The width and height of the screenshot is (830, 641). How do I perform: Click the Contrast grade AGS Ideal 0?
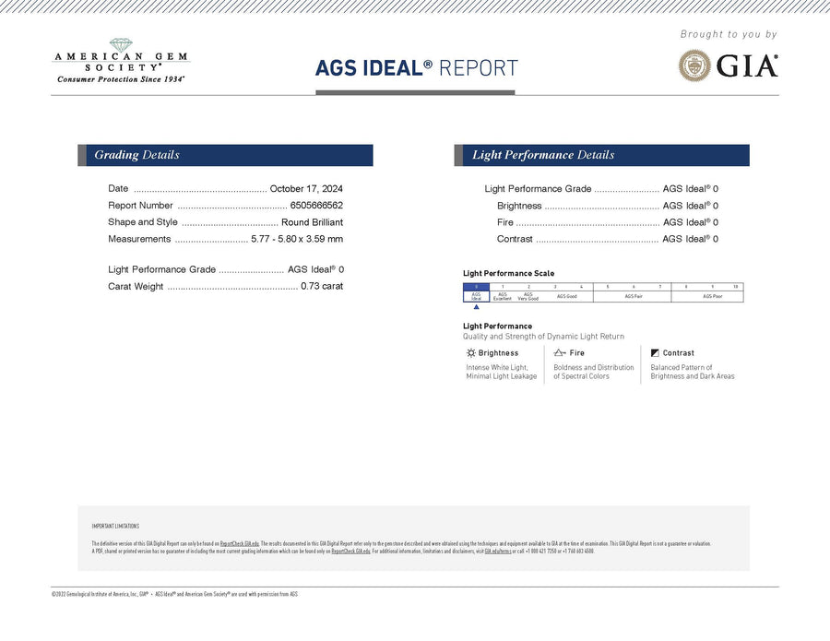pyautogui.click(x=690, y=239)
